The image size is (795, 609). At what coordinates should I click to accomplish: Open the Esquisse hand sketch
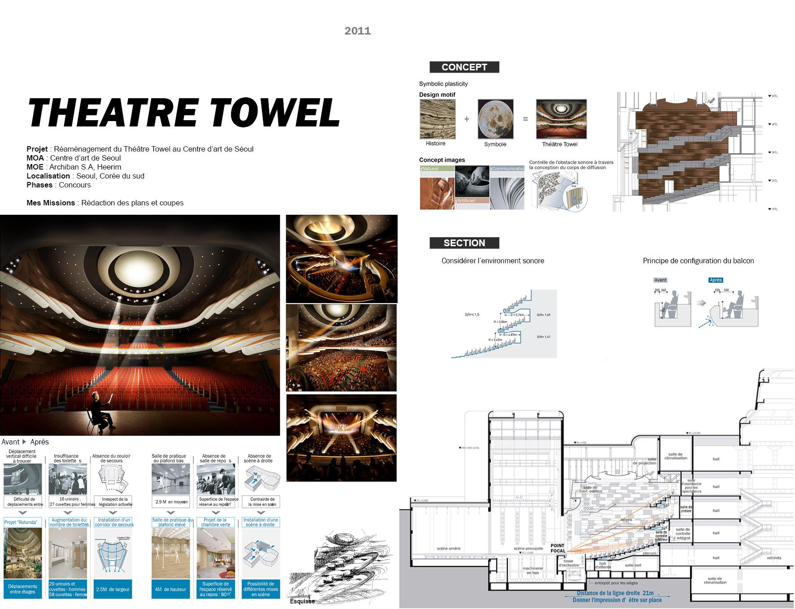[341, 566]
